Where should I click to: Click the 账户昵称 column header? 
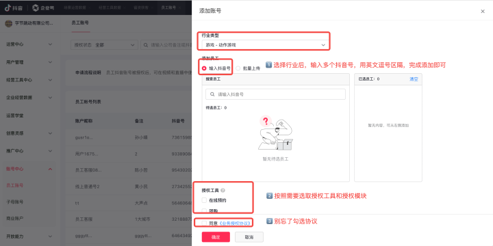tap(84, 121)
